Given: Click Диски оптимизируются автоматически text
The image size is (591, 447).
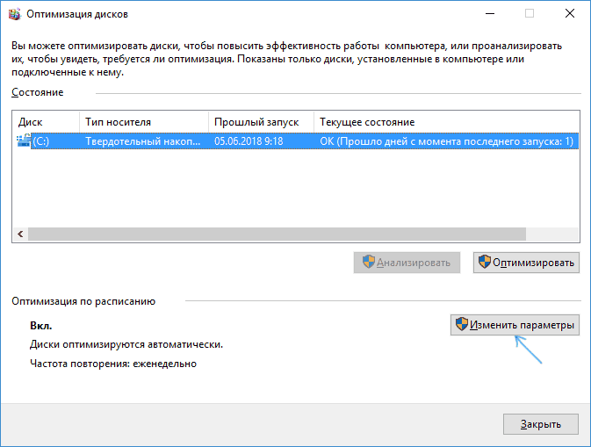Looking at the screenshot, I should [x=126, y=344].
